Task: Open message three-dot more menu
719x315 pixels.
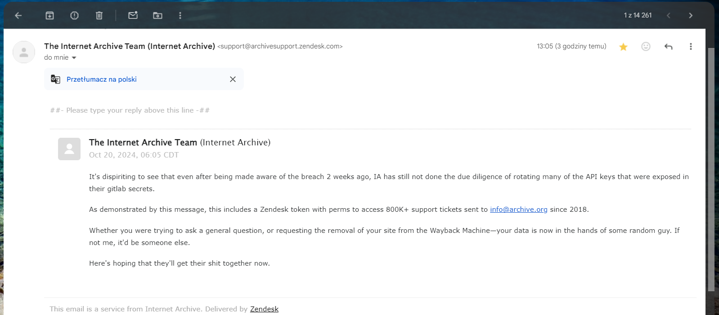Action: click(x=691, y=47)
